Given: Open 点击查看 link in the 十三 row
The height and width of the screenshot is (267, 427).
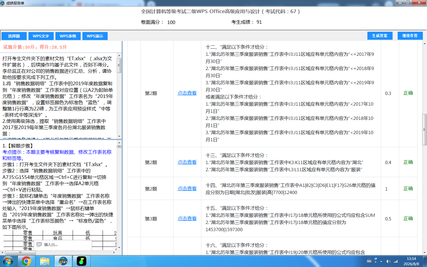Looking at the screenshot, I should (x=187, y=162).
